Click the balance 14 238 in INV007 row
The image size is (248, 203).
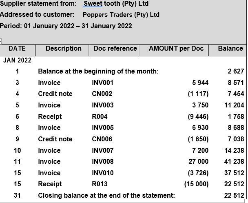click(x=234, y=150)
